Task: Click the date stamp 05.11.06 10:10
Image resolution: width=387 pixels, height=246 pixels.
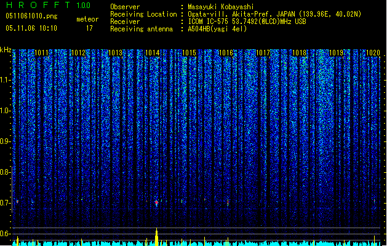Action: 31,28
